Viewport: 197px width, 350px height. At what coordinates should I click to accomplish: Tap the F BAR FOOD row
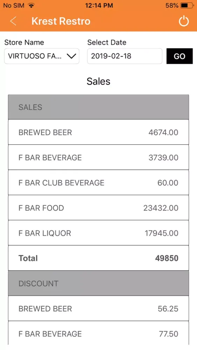[98, 208]
